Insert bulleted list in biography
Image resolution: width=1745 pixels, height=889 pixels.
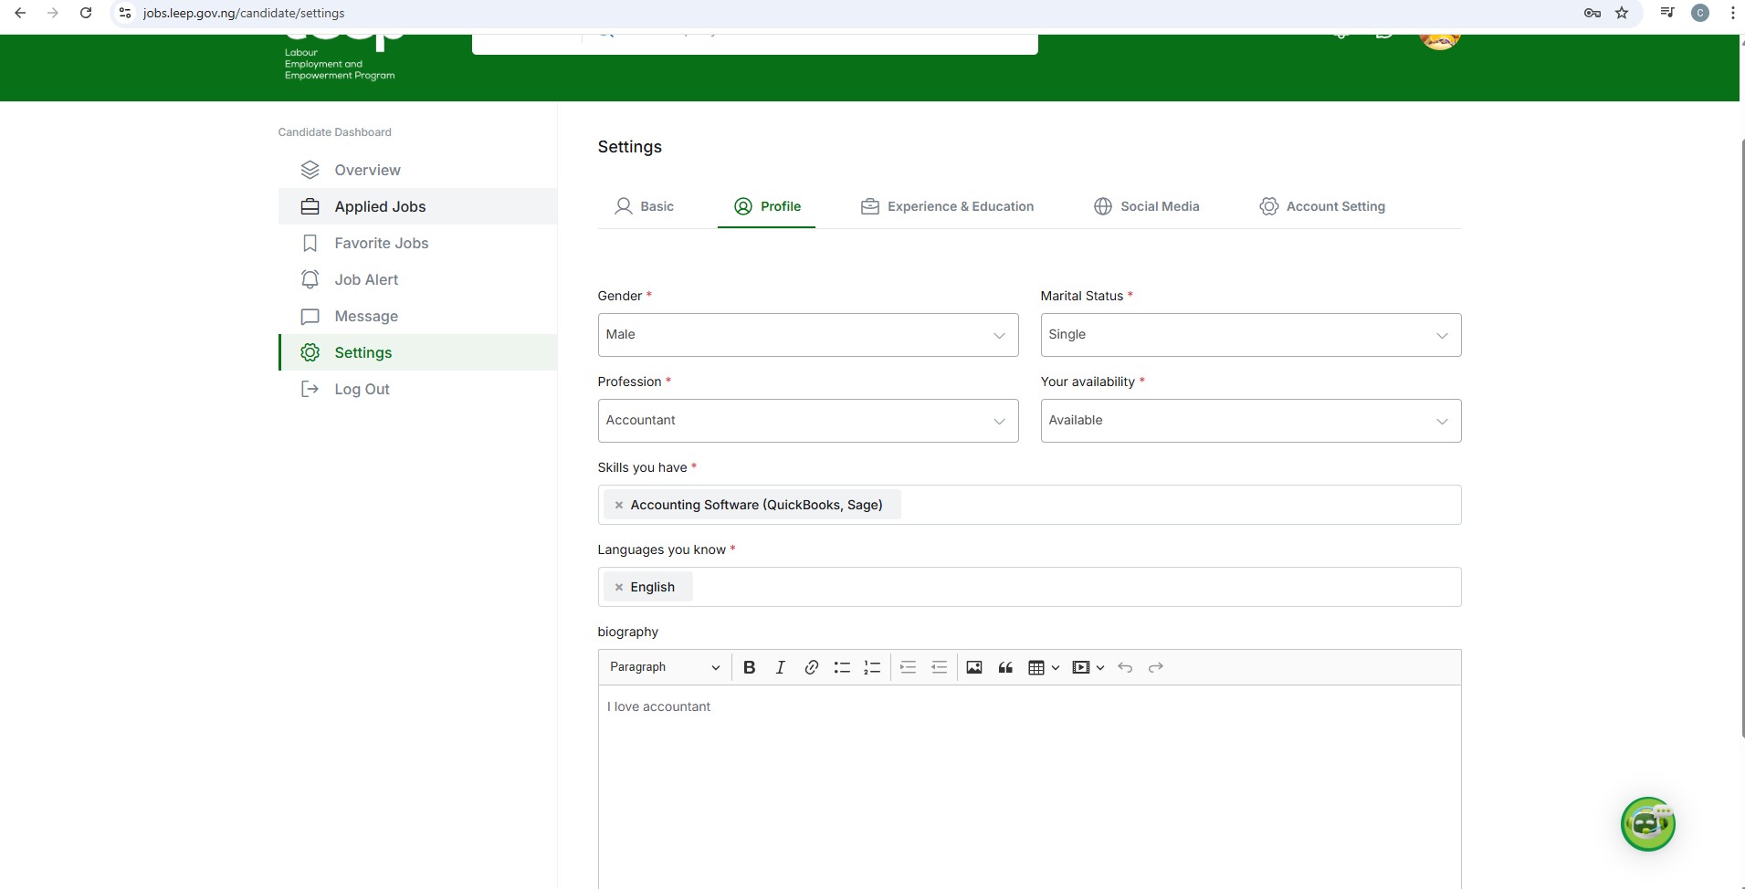pyautogui.click(x=842, y=667)
